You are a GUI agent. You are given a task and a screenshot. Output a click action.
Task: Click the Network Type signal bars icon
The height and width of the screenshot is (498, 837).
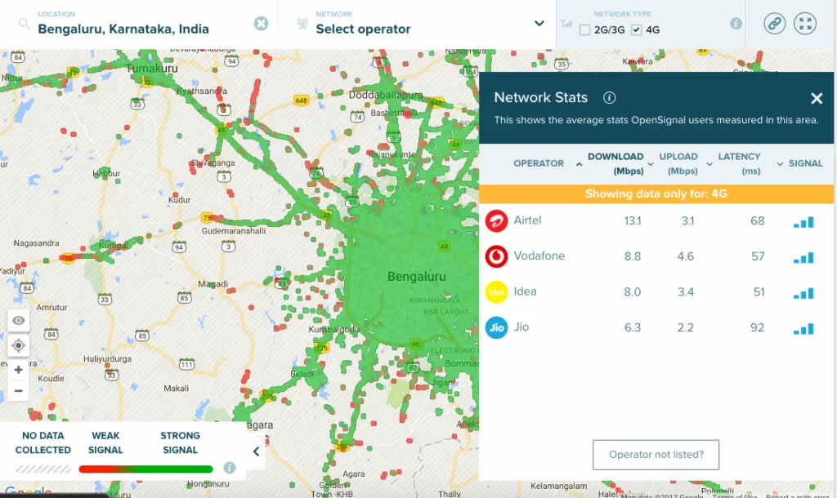pyautogui.click(x=566, y=24)
